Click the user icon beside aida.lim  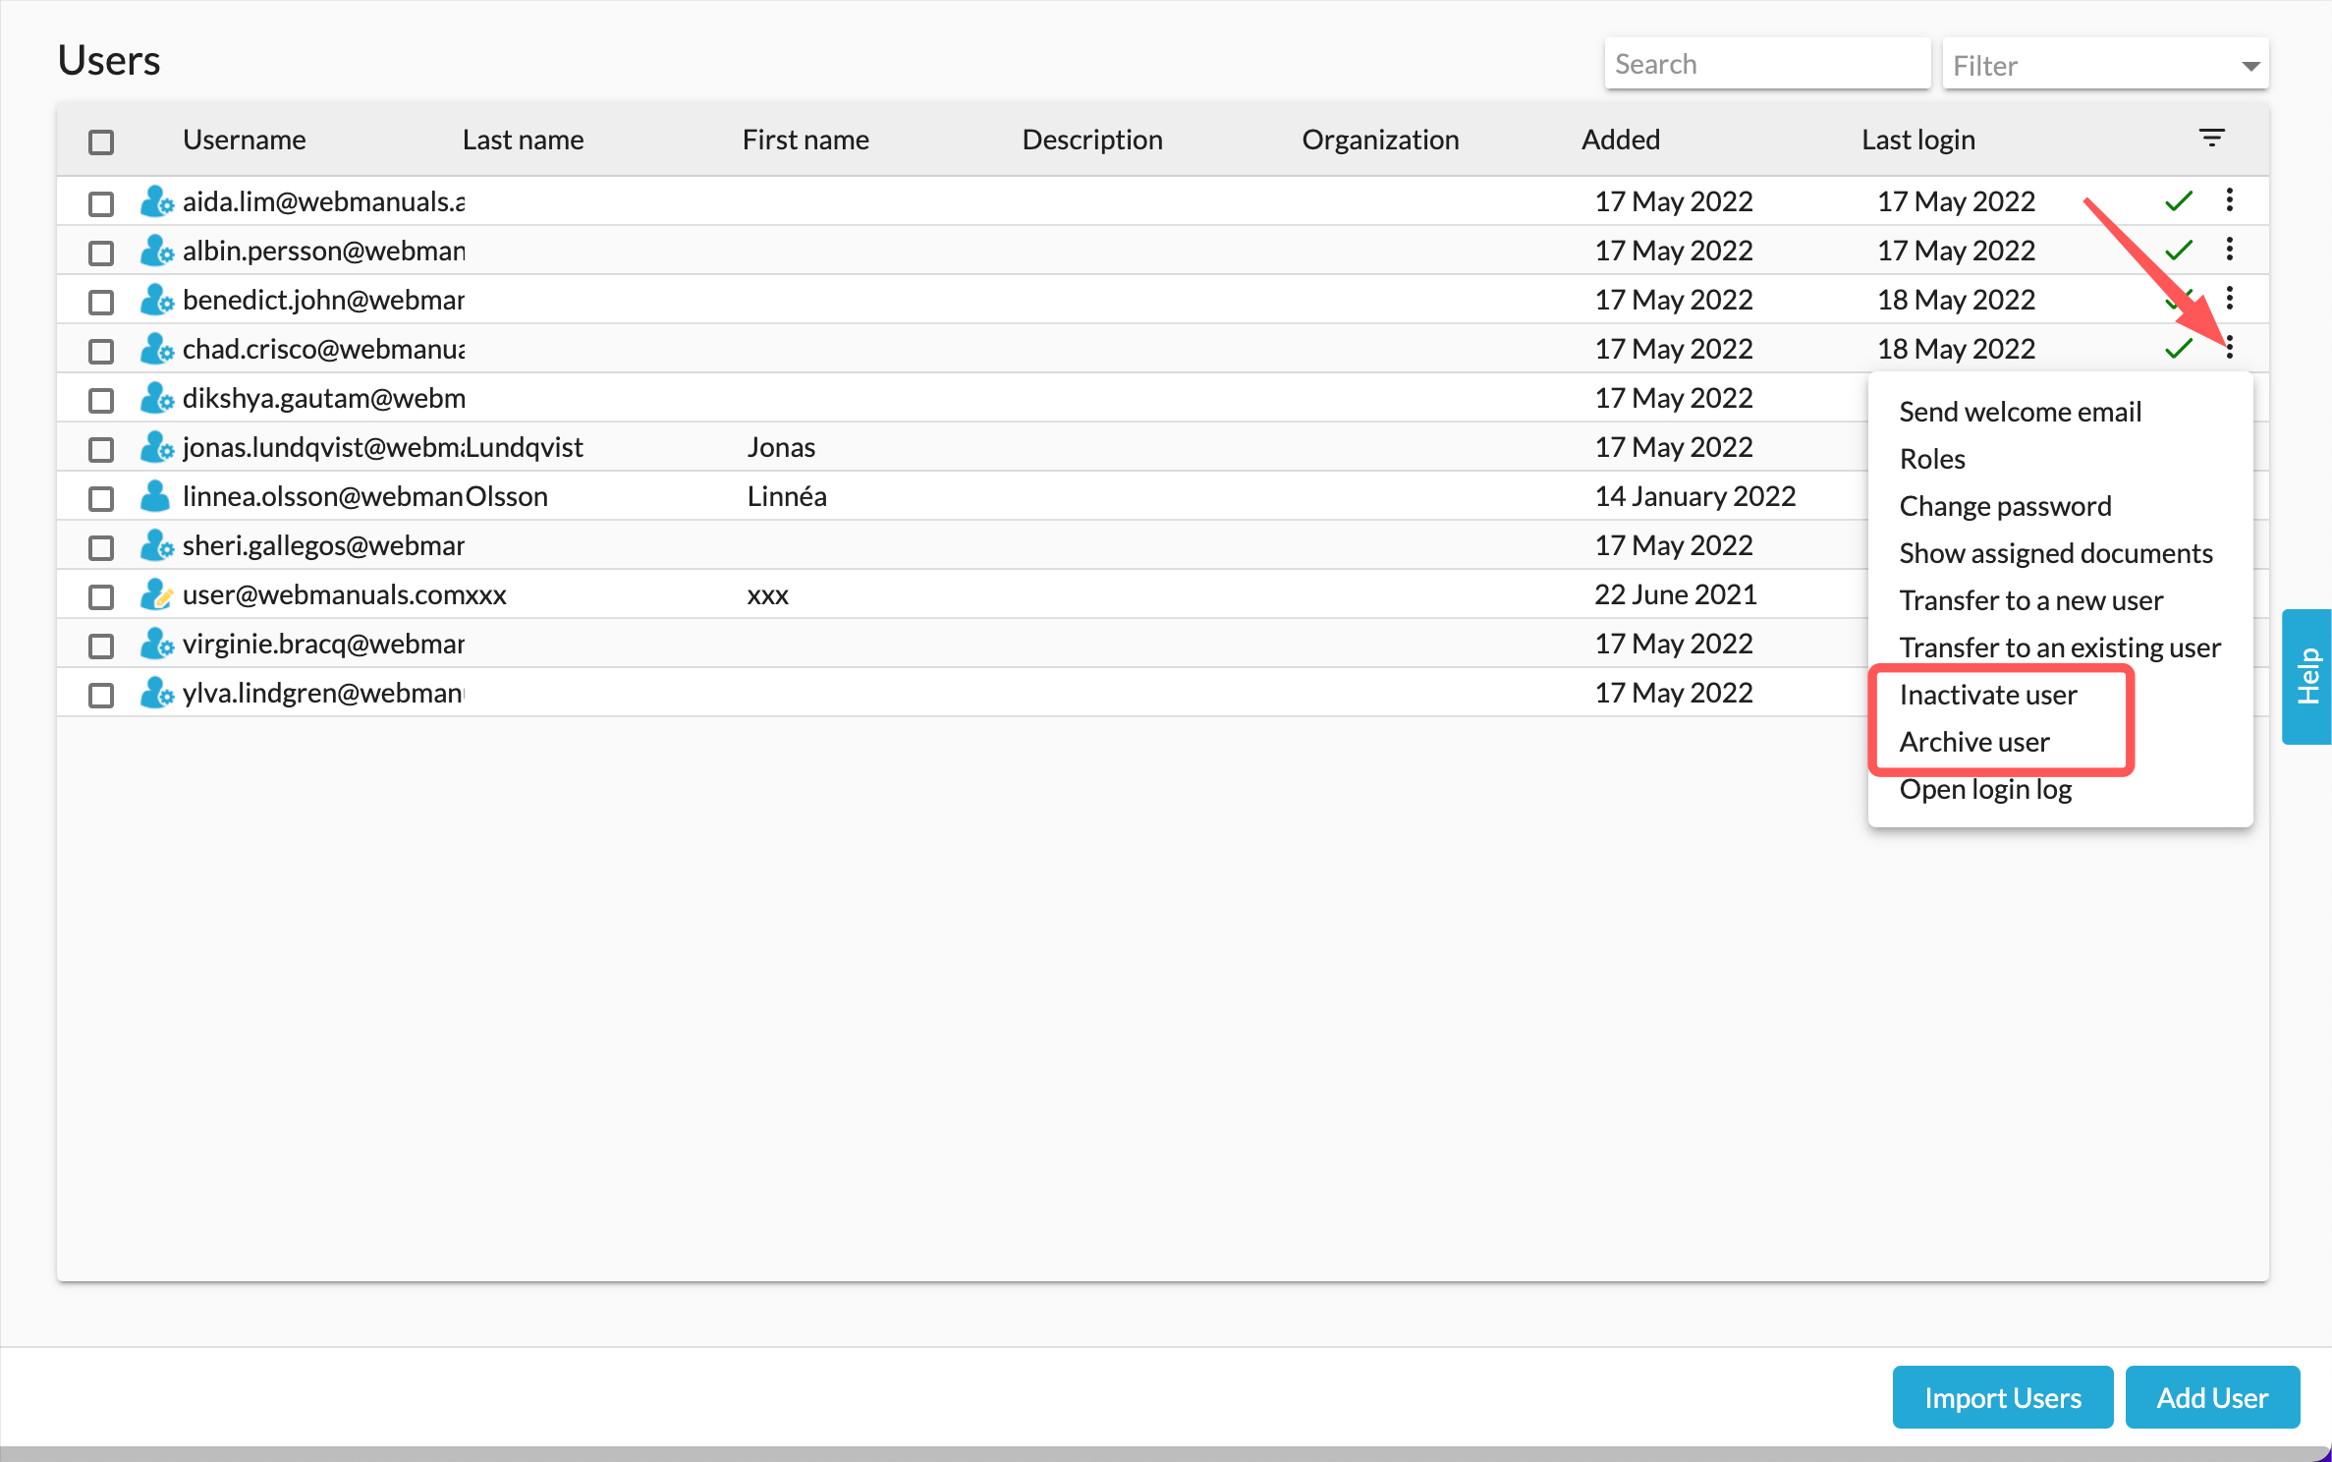click(156, 201)
